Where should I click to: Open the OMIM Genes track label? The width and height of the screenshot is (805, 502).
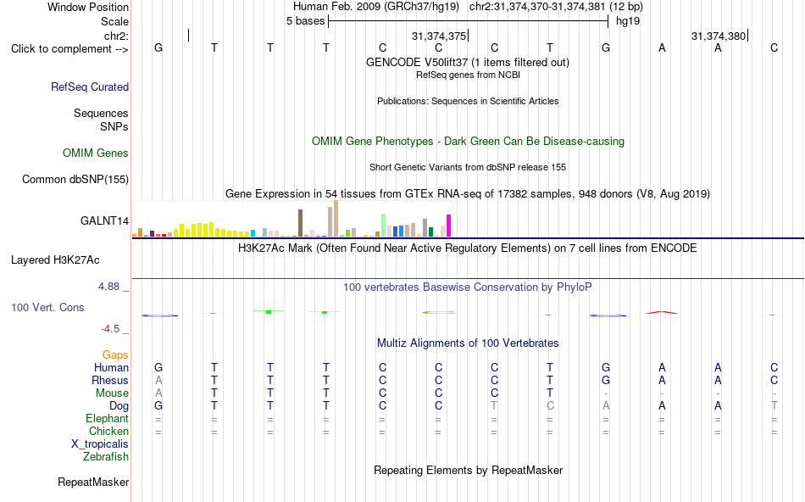tap(96, 153)
